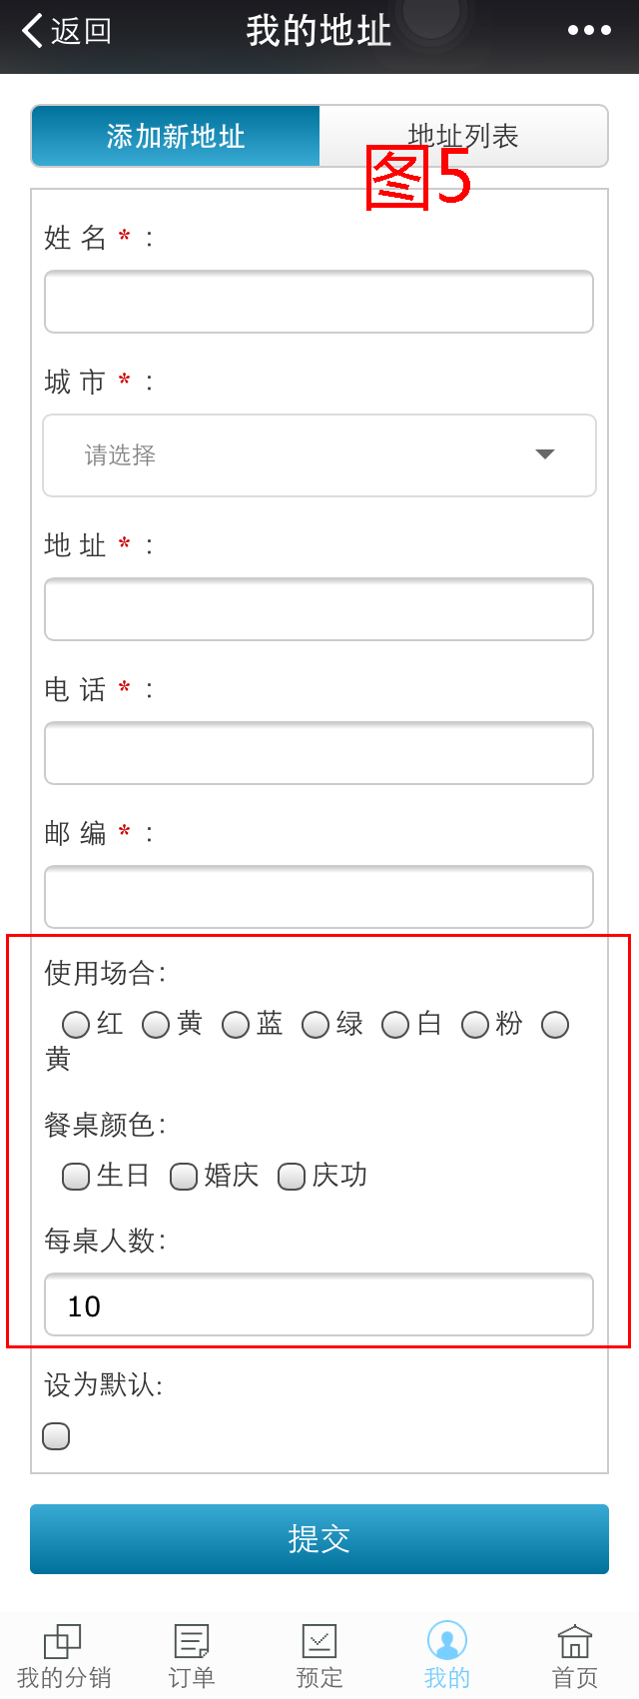Check the 生日 checkbox
The width and height of the screenshot is (639, 1699).
pos(76,1177)
